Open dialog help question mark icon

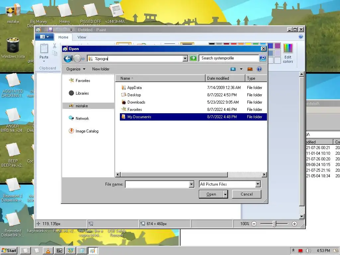pos(259,69)
